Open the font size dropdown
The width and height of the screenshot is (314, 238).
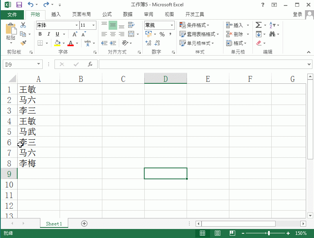click(x=93, y=25)
